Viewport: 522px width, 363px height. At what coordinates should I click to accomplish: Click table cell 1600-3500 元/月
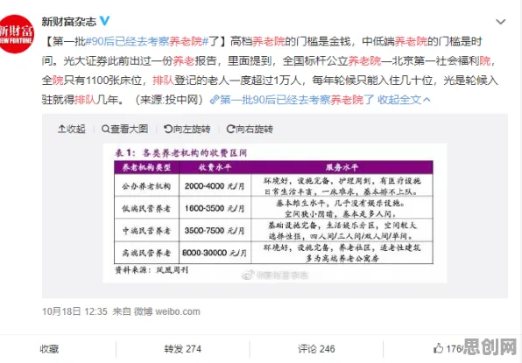(x=215, y=208)
